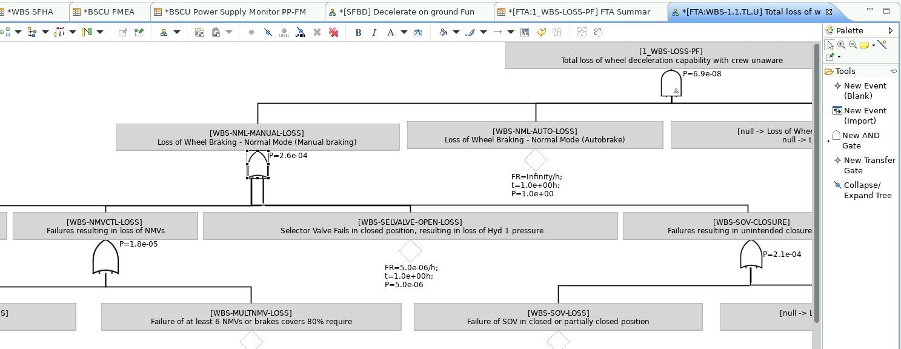Open the font color dropdown arrow

click(x=404, y=32)
